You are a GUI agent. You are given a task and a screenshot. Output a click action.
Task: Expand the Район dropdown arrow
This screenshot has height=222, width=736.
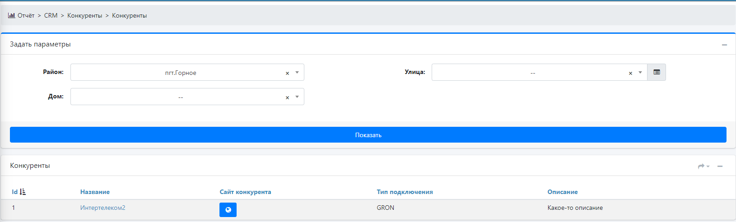[x=297, y=73]
